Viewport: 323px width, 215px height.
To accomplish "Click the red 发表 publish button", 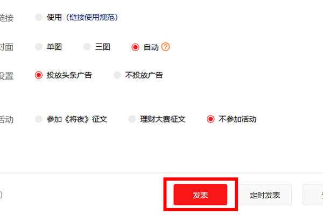I will click(200, 195).
